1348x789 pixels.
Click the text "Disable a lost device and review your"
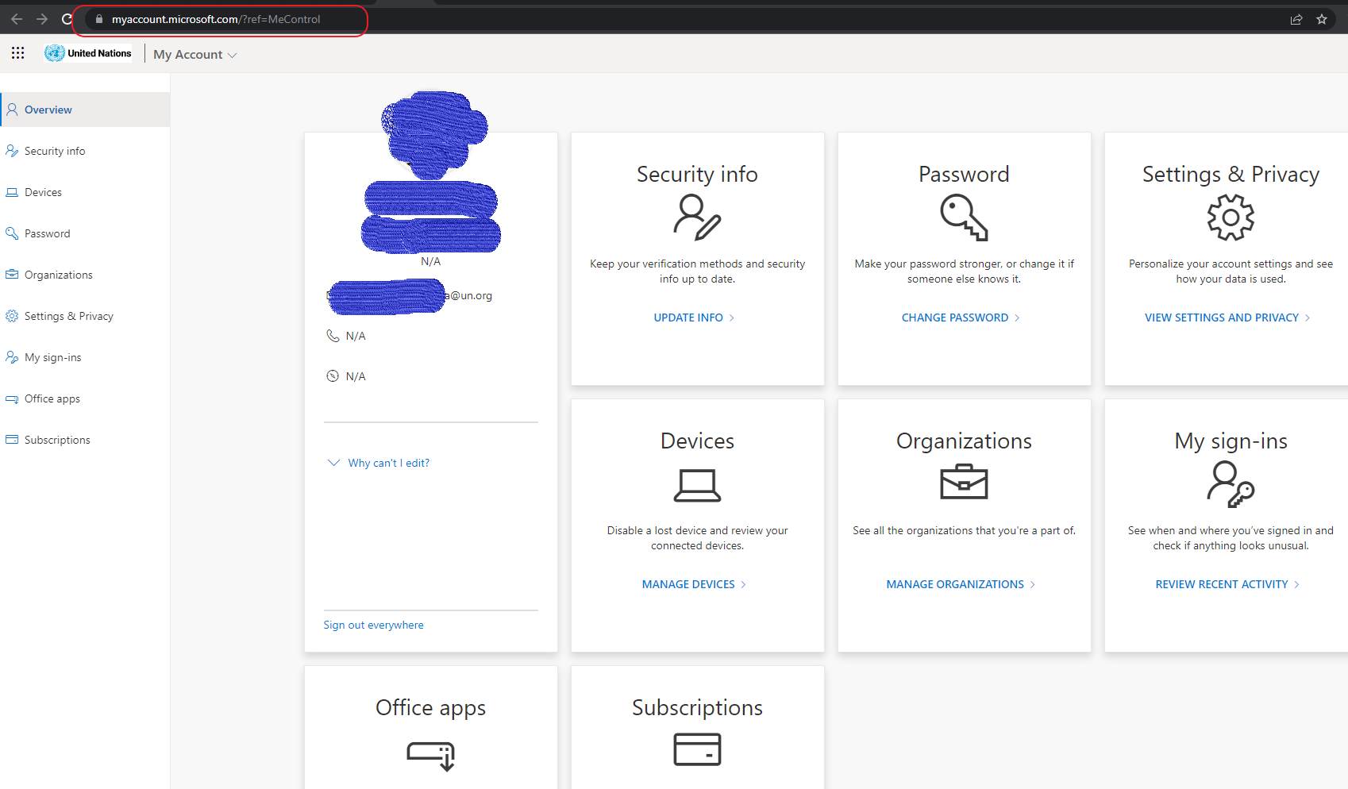(x=697, y=530)
